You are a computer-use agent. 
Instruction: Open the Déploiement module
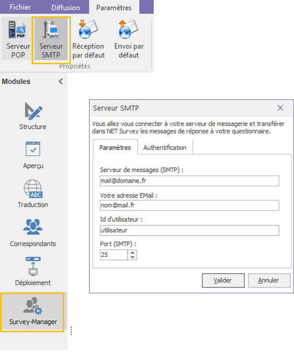click(33, 272)
